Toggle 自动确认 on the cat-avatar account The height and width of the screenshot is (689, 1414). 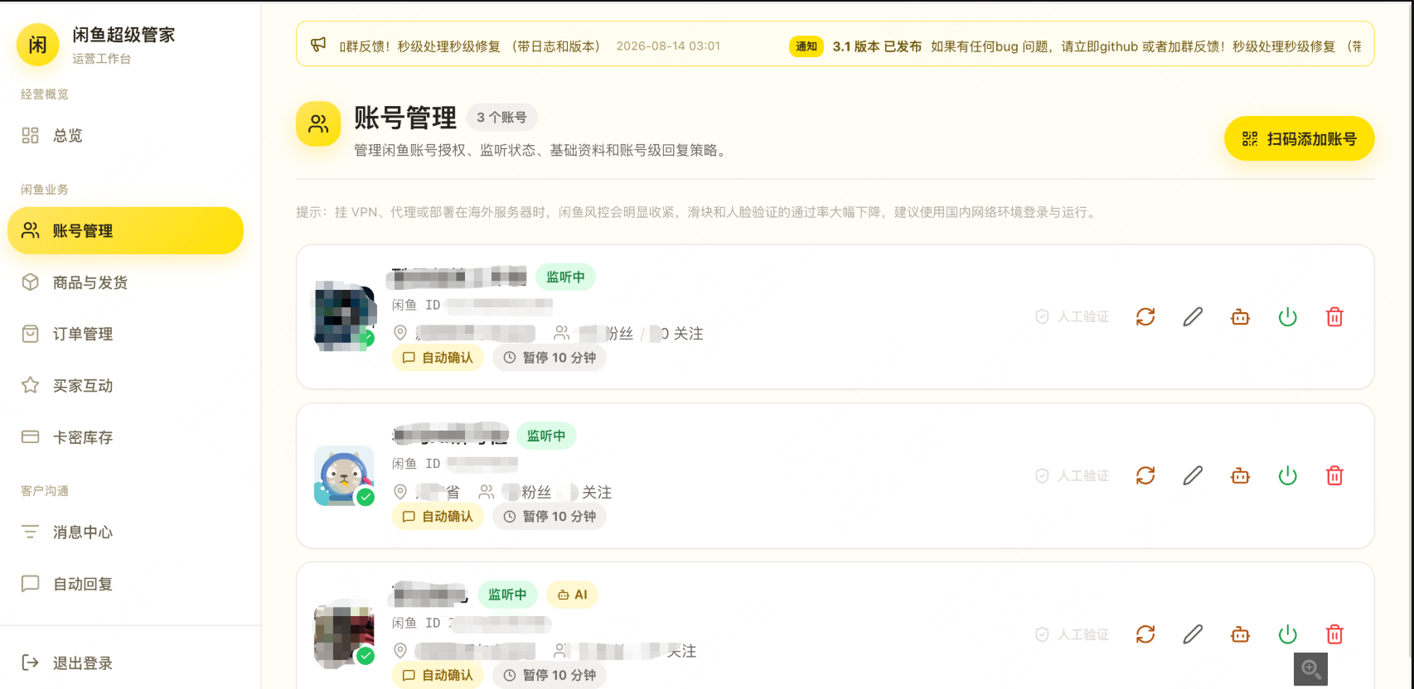[438, 517]
